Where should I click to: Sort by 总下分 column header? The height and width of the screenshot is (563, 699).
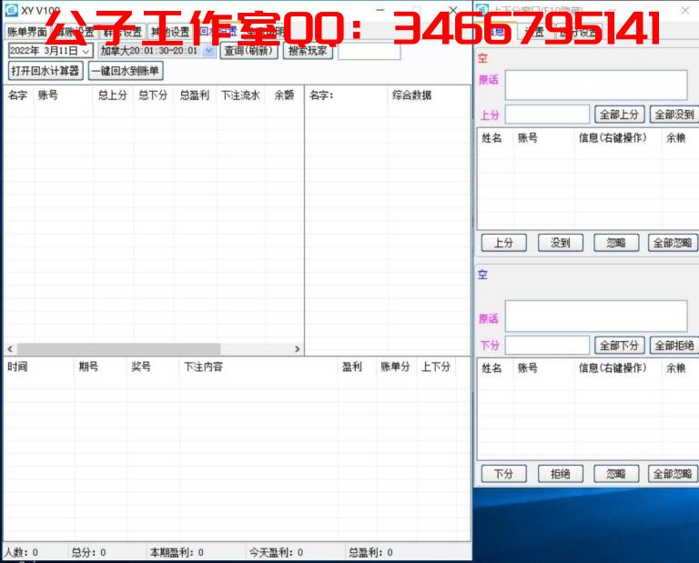[x=153, y=95]
